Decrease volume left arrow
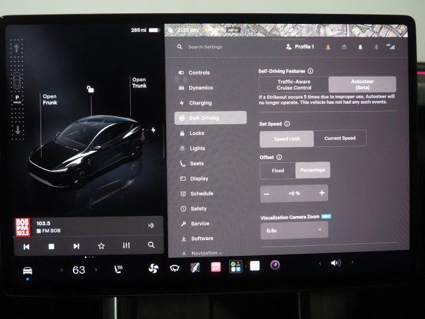425x319 pixels. click(320, 263)
